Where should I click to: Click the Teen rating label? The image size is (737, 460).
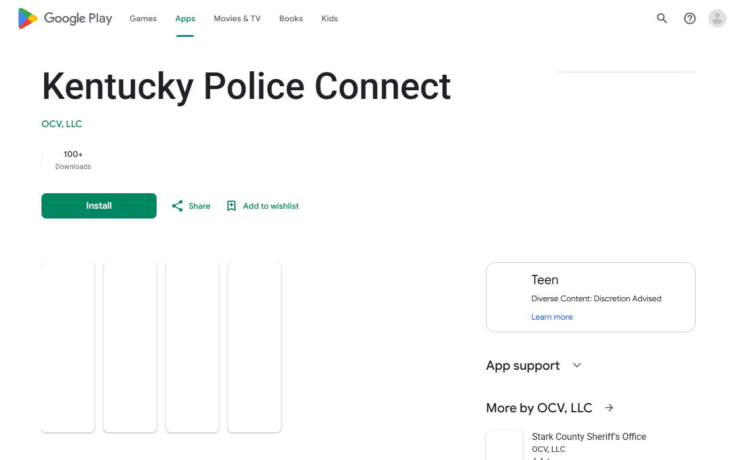point(545,280)
